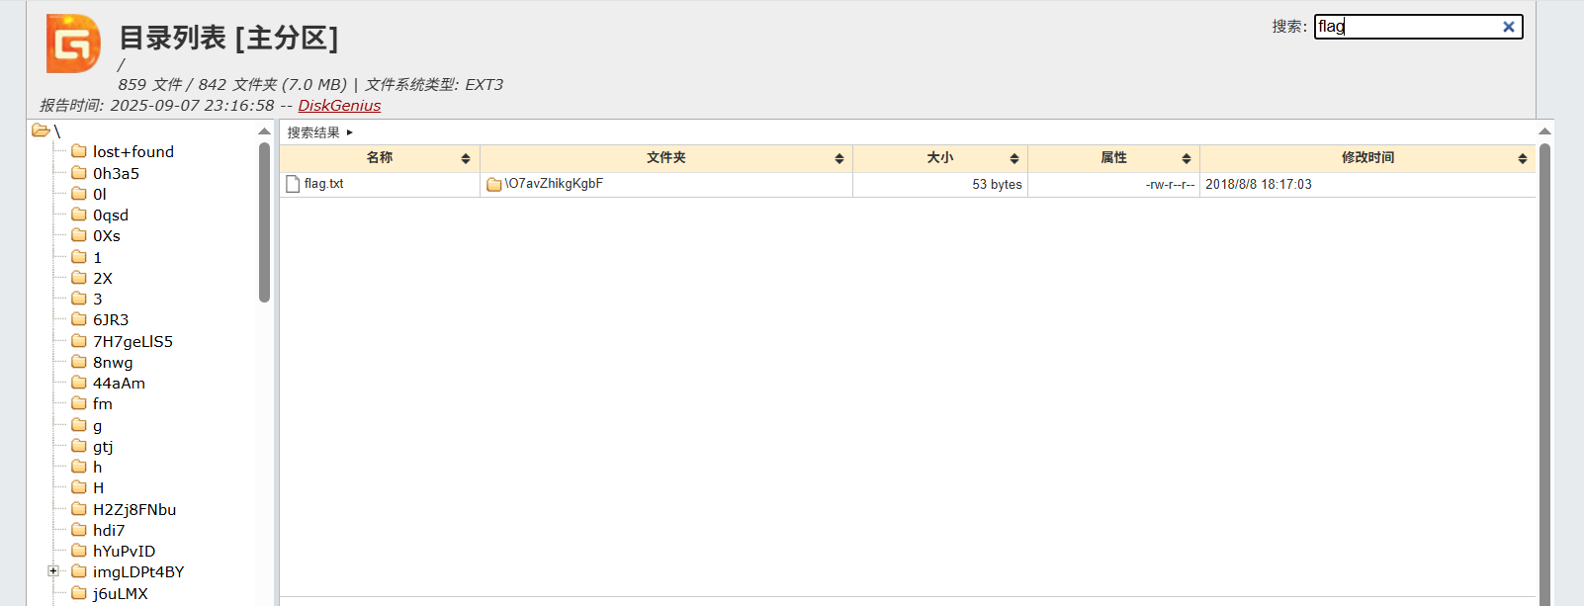Click the 目录列表 [主分区] title
The image size is (1584, 606).
(228, 38)
